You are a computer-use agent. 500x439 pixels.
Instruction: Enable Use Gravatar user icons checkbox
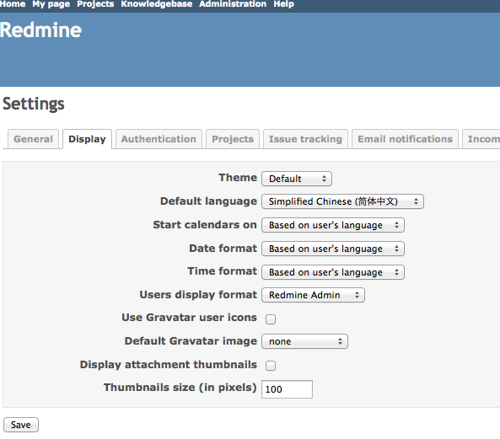point(271,319)
